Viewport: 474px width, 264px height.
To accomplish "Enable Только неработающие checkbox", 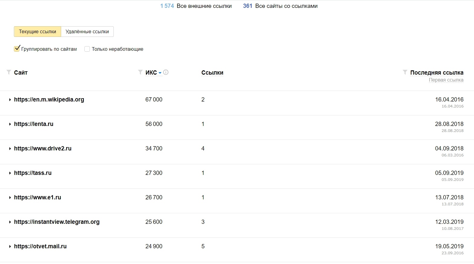I will pos(87,49).
